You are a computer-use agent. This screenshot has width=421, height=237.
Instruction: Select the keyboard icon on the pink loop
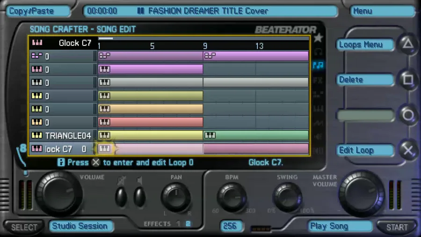pyautogui.click(x=104, y=69)
